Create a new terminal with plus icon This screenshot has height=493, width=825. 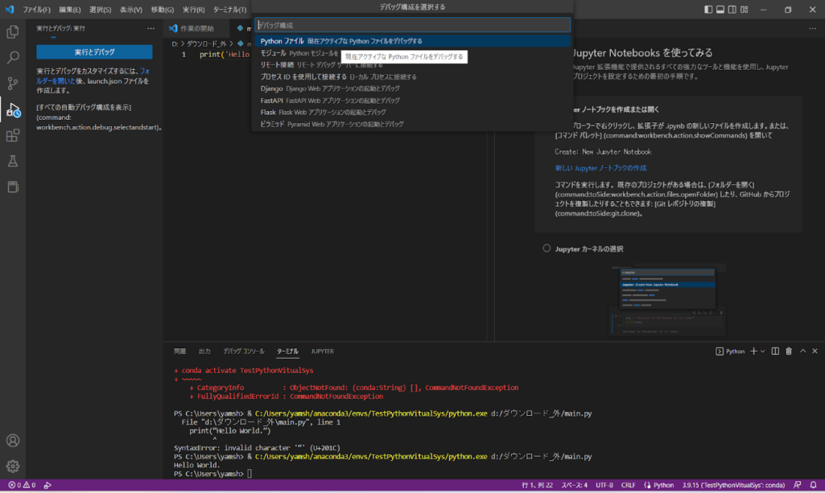click(x=753, y=351)
